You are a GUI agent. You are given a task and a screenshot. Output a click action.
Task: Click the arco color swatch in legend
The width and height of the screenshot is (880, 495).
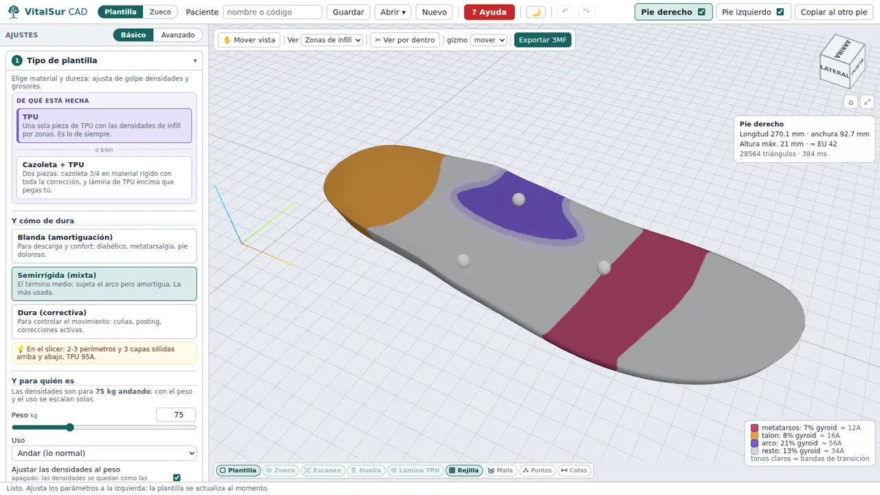[x=755, y=443]
